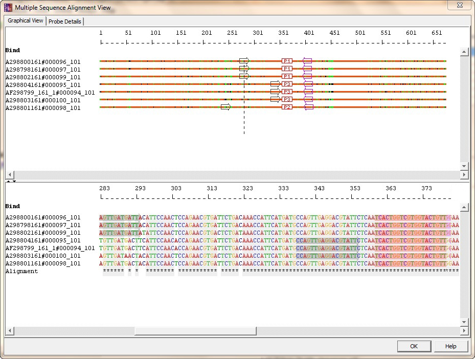Select purple reverse primer arrow on AF298799_161_1#000094_101

click(x=308, y=92)
